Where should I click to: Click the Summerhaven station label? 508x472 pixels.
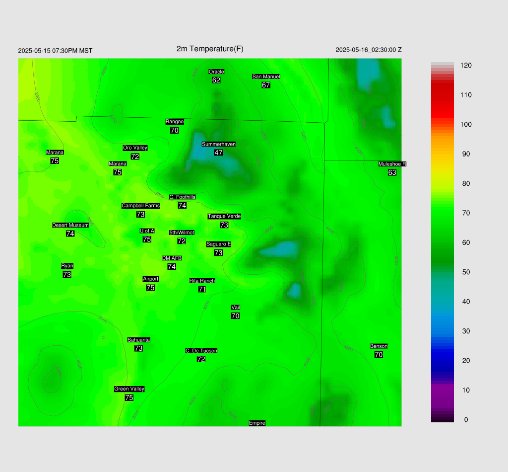point(219,144)
